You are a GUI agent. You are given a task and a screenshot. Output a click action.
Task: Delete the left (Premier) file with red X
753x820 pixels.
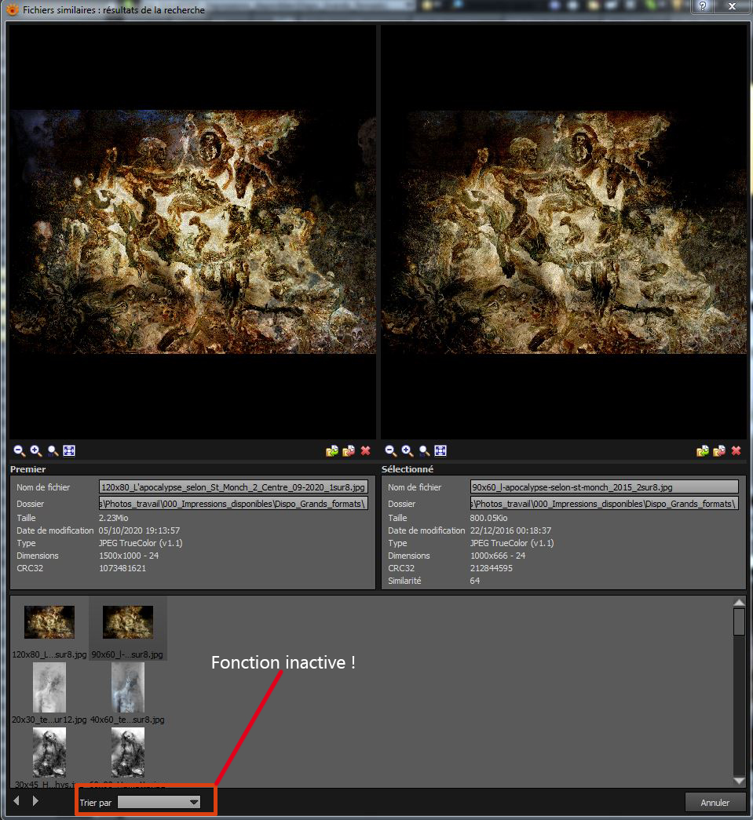click(365, 451)
